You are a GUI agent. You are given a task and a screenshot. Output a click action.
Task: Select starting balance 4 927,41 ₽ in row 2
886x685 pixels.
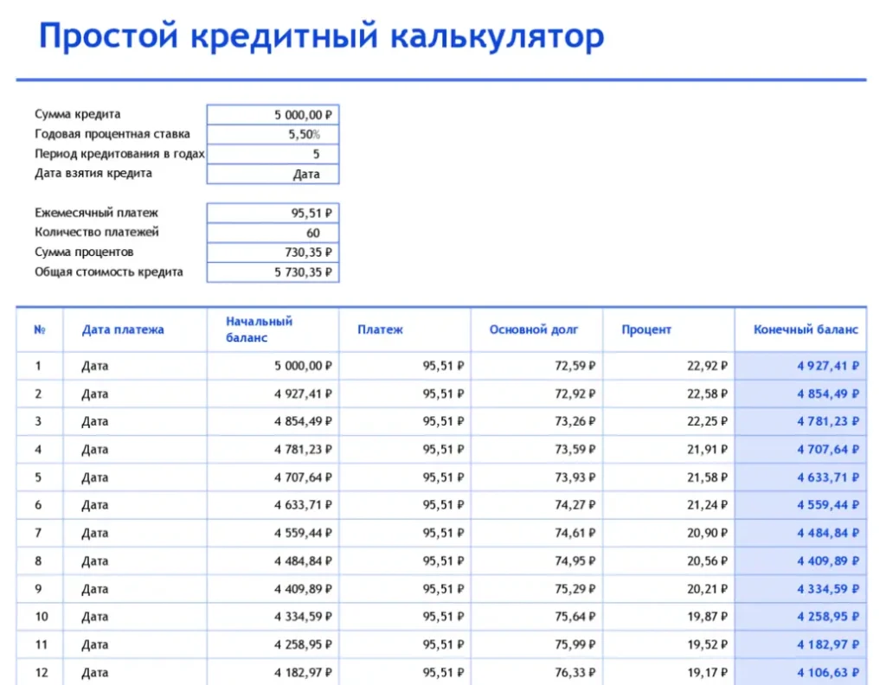273,394
